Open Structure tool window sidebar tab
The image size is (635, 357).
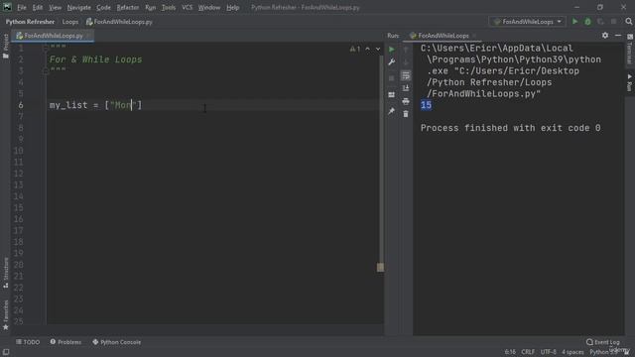5,273
